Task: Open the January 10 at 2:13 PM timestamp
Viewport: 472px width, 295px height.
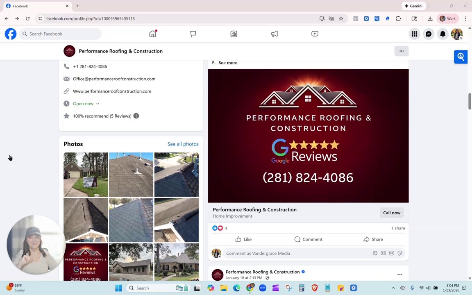Action: [244, 278]
